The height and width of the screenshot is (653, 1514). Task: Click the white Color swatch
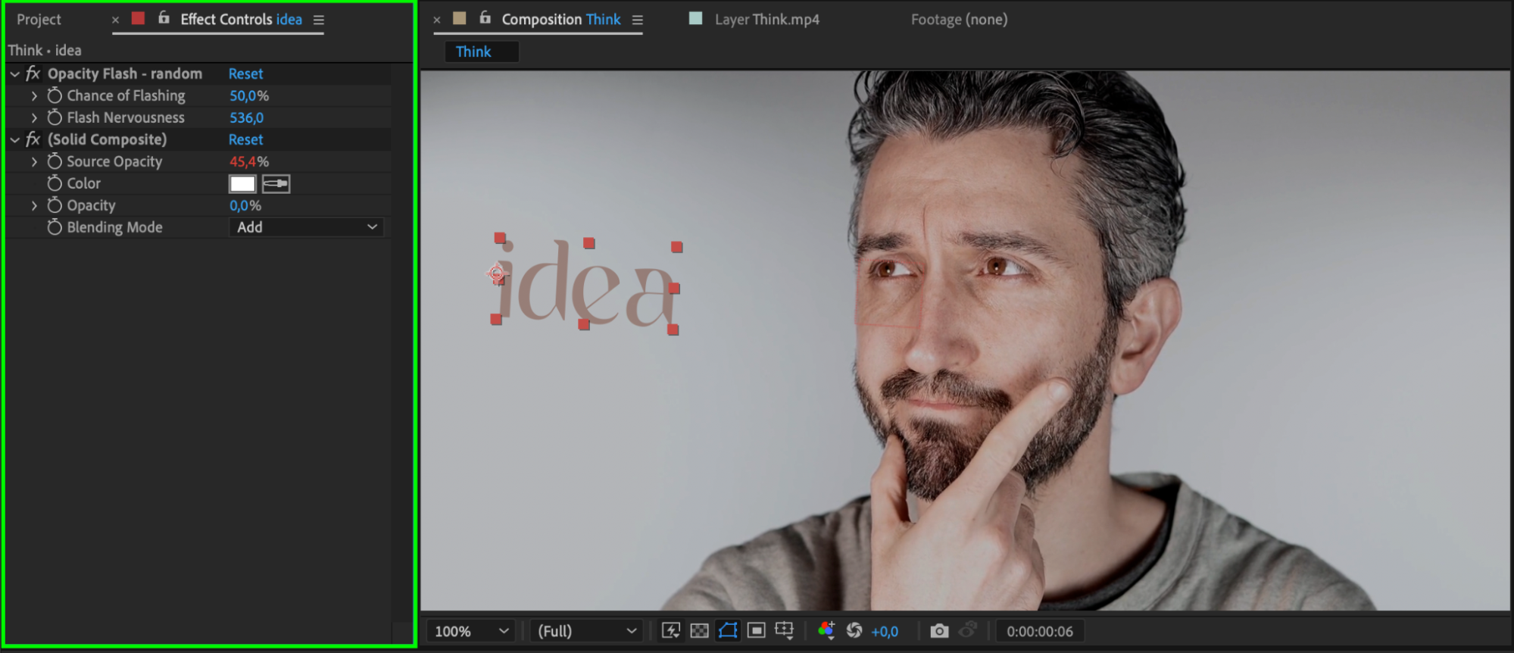coord(242,184)
